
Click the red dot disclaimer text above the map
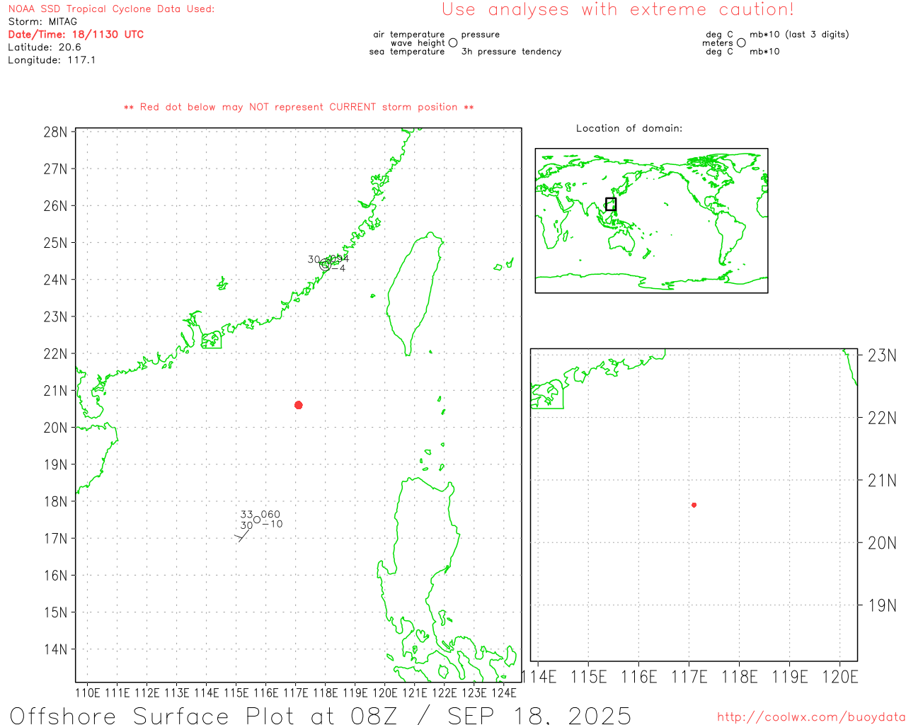[299, 108]
